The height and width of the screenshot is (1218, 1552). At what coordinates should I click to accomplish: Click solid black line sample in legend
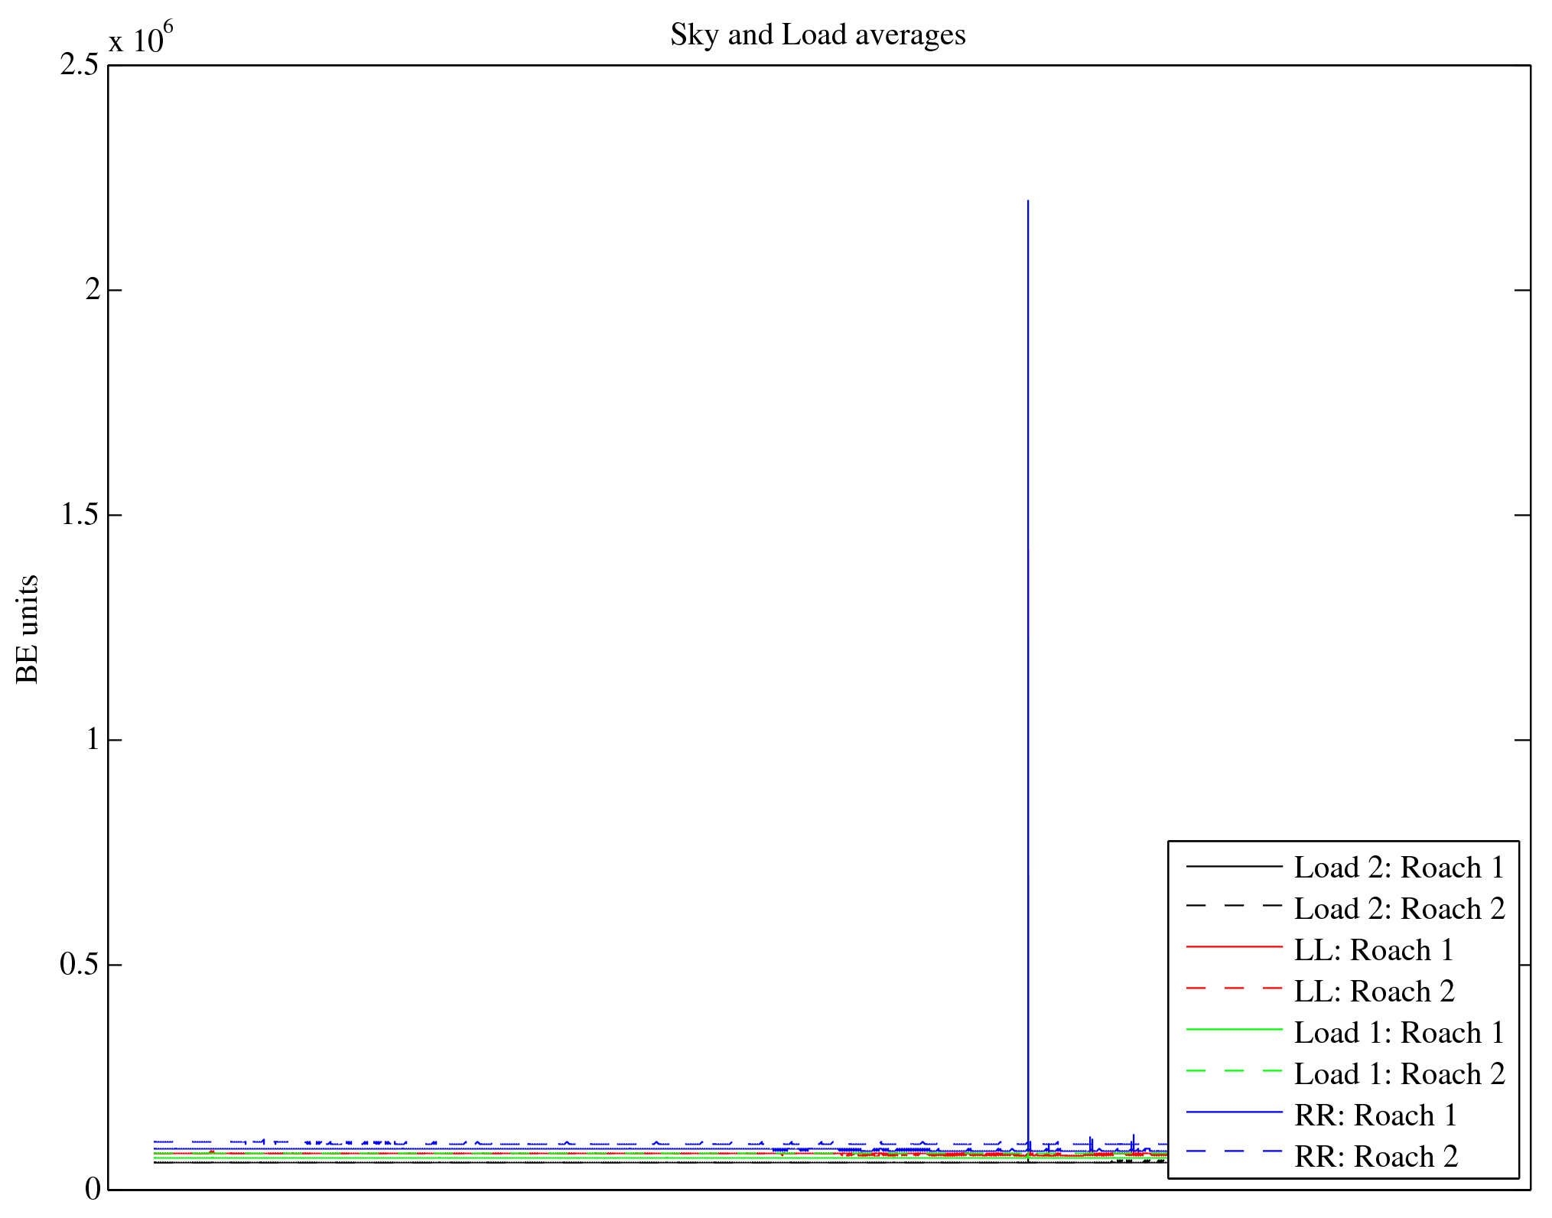click(x=1234, y=866)
